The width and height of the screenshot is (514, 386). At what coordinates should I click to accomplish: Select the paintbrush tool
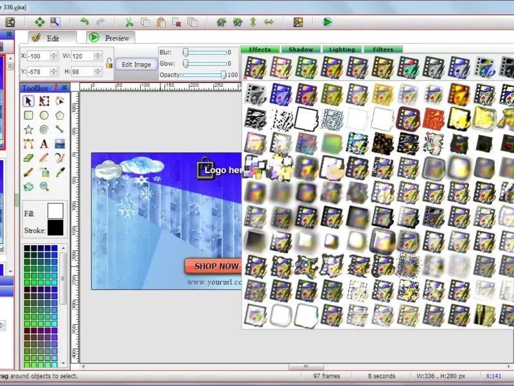[28, 172]
